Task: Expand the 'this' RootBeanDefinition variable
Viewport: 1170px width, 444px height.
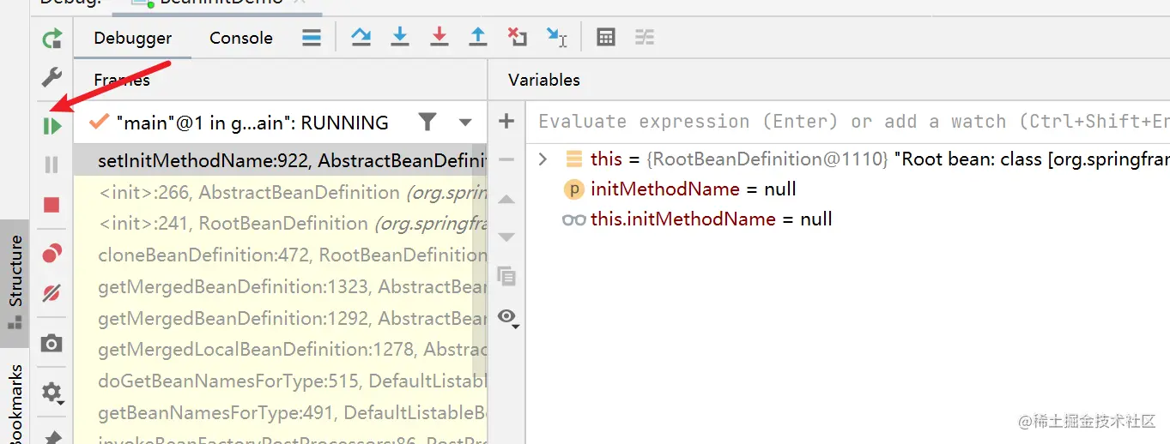Action: [542, 159]
